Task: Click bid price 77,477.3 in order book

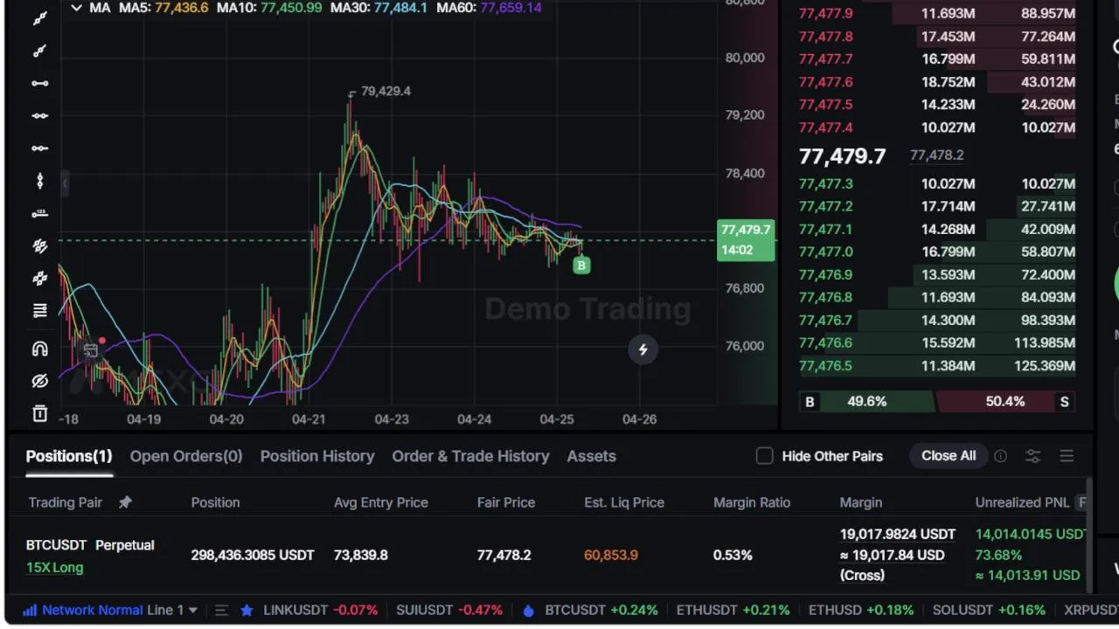Action: click(826, 183)
